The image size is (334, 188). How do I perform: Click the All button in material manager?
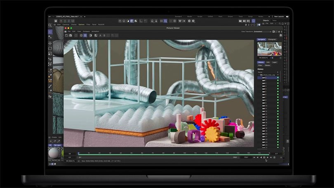[x=50, y=145]
